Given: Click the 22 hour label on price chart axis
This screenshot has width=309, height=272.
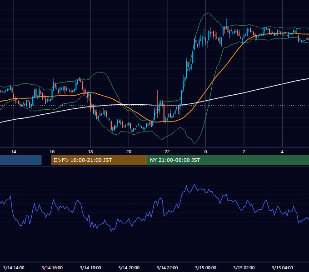Looking at the screenshot, I should 167,152.
